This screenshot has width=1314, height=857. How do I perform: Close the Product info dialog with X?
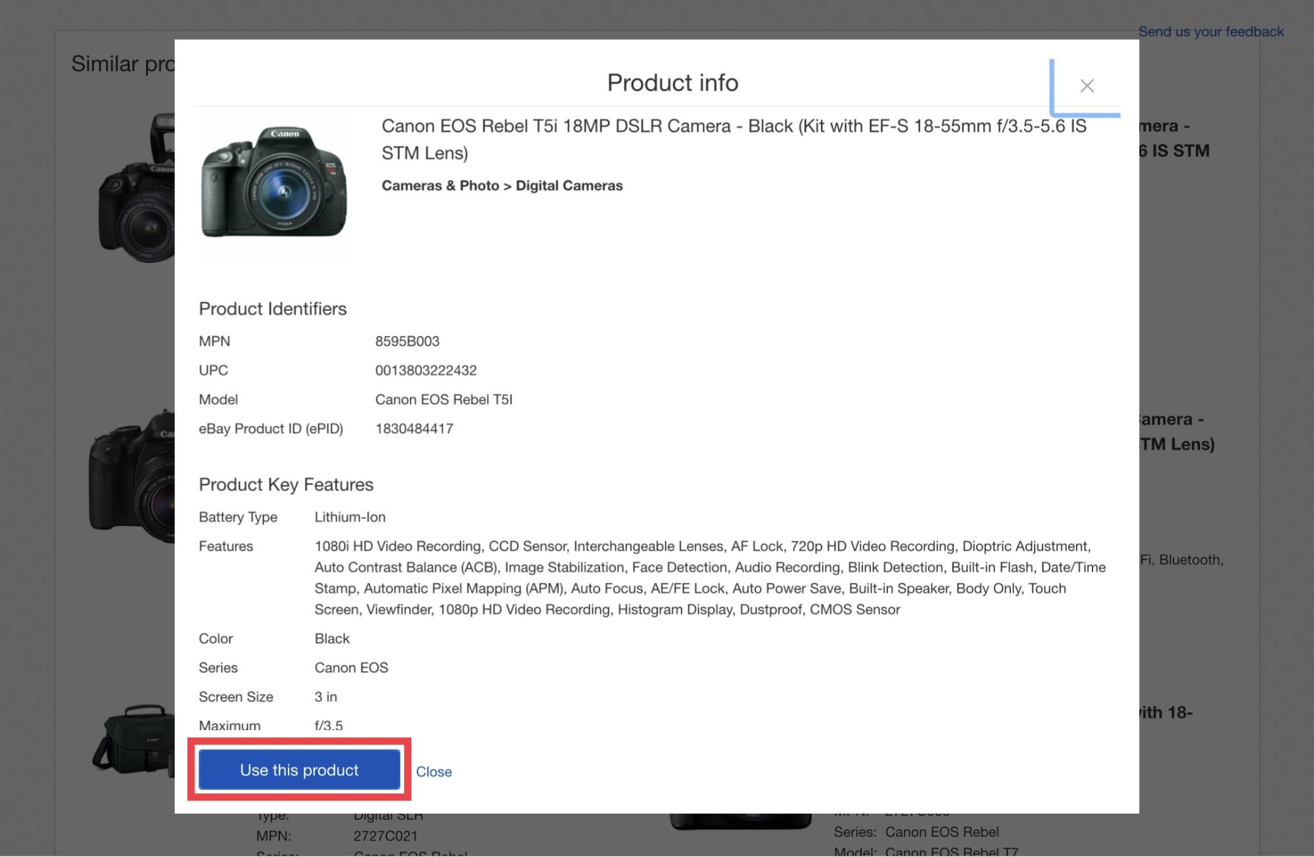click(x=1087, y=86)
